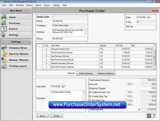Follow the Vendor Code link
160x121 pixels.
click(43, 17)
